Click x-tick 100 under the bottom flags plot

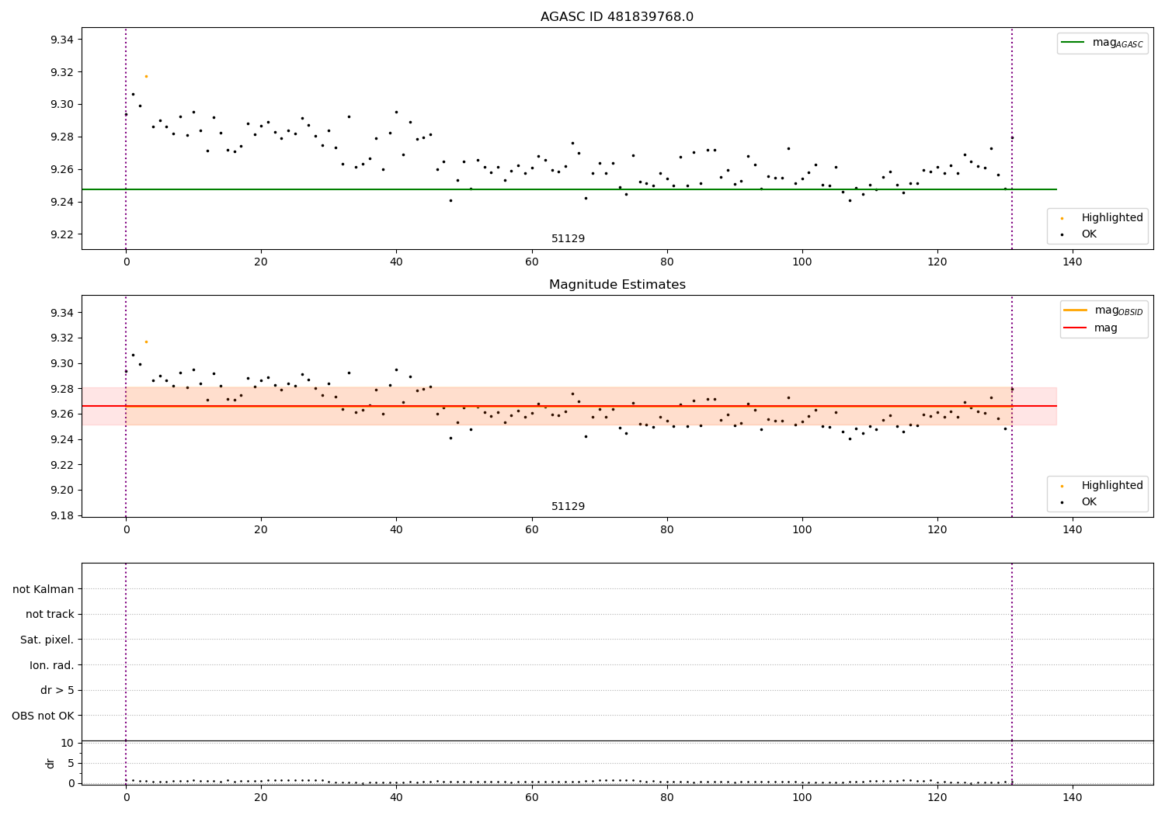click(802, 797)
